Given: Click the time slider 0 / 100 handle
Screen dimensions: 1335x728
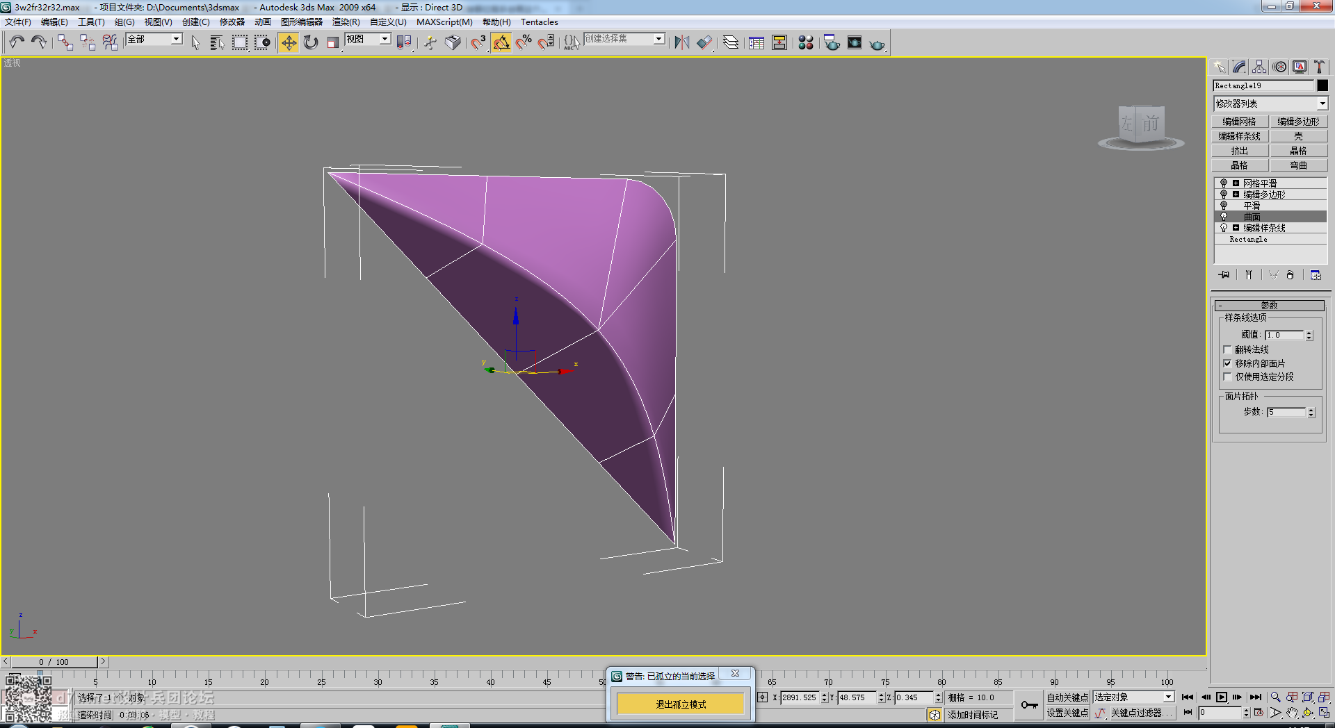Looking at the screenshot, I should coord(54,662).
